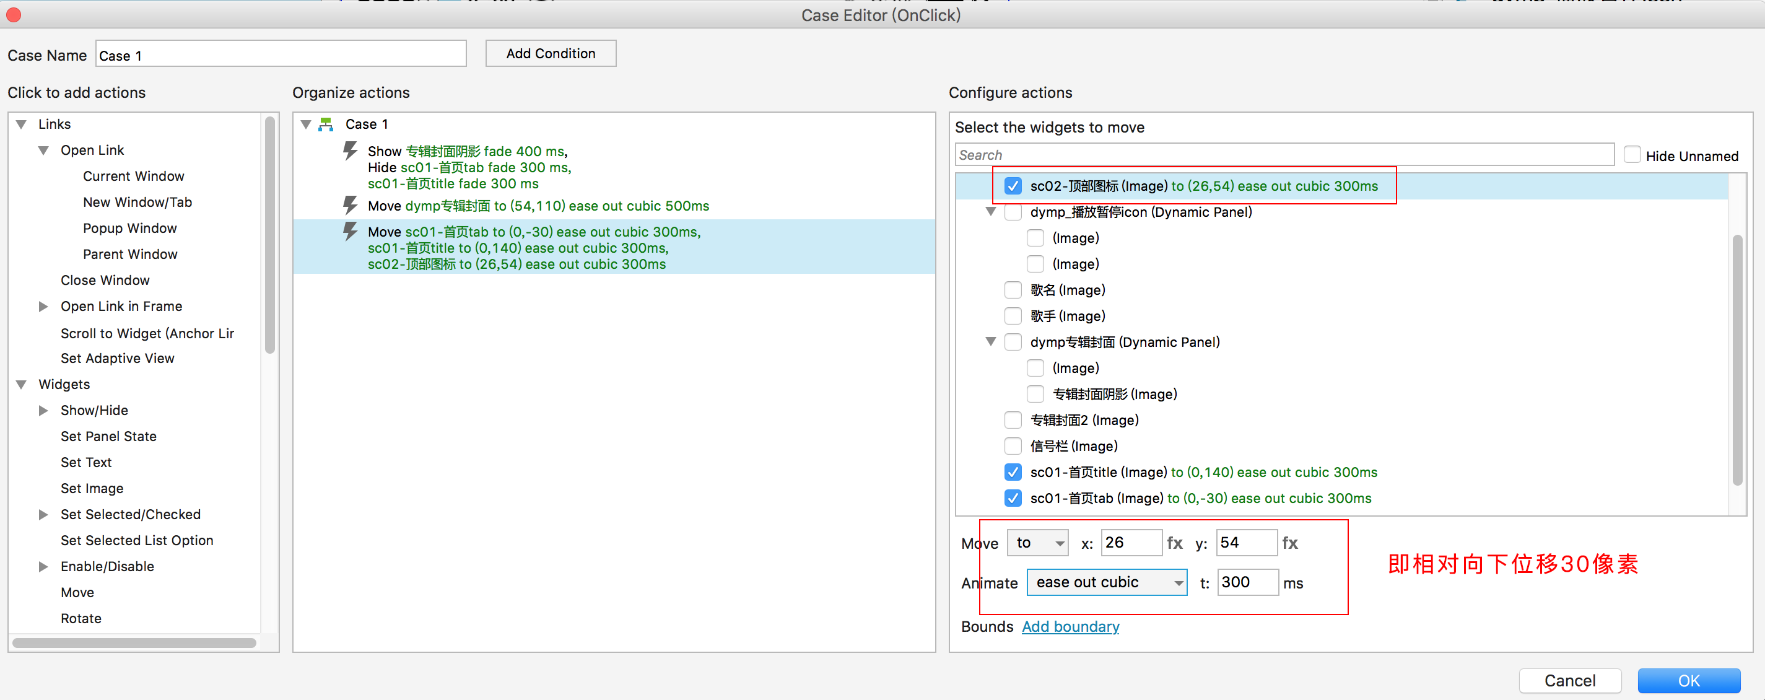Check dymp_播放暂停icon Dynamic Panel checkbox
1765x700 pixels.
click(x=1013, y=212)
